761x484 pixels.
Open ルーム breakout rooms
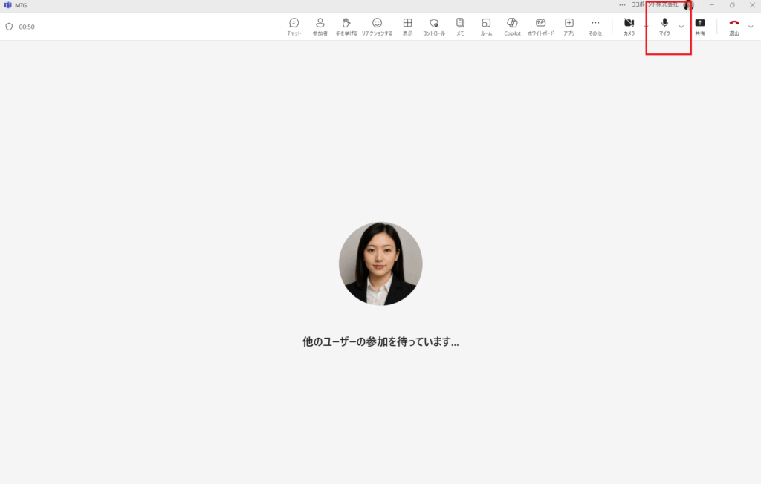pos(486,27)
